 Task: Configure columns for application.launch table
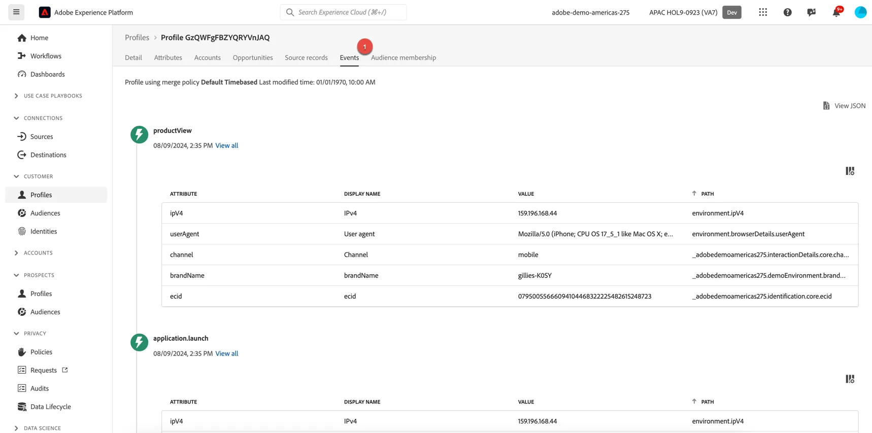click(850, 379)
